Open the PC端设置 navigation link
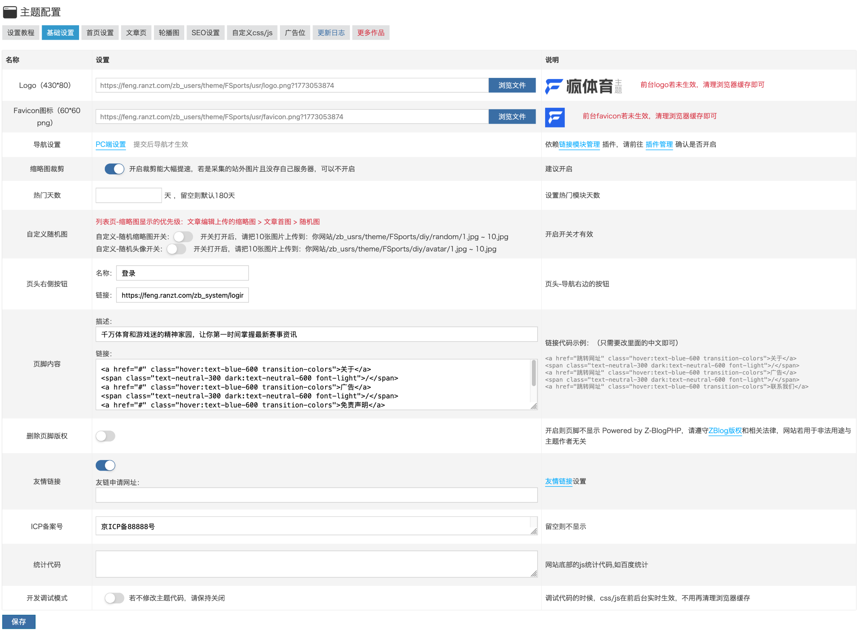The width and height of the screenshot is (861, 639). [110, 144]
